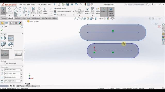This screenshot has width=165, height=92.
Task: Choose the Centerpoint Straight Slot type
Action: pyautogui.click(x=11, y=38)
